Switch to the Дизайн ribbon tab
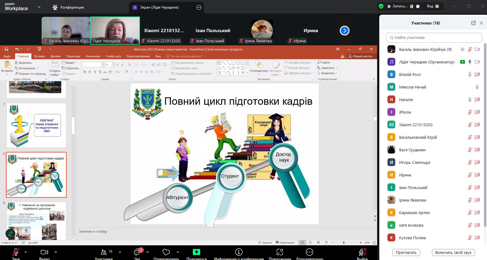 pyautogui.click(x=55, y=56)
